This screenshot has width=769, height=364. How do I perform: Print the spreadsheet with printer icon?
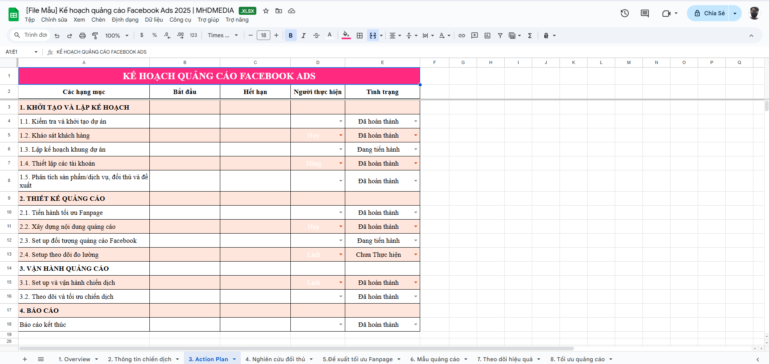pyautogui.click(x=83, y=36)
